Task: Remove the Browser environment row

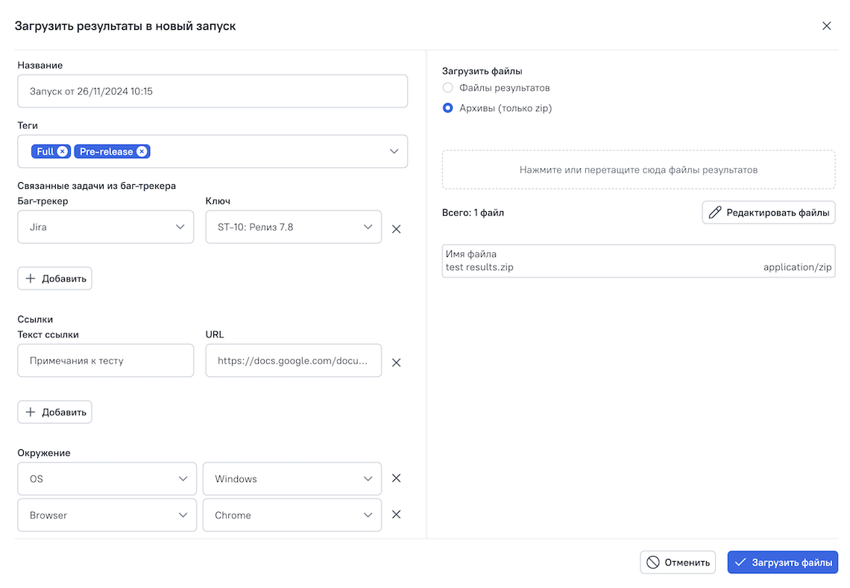Action: 397,514
